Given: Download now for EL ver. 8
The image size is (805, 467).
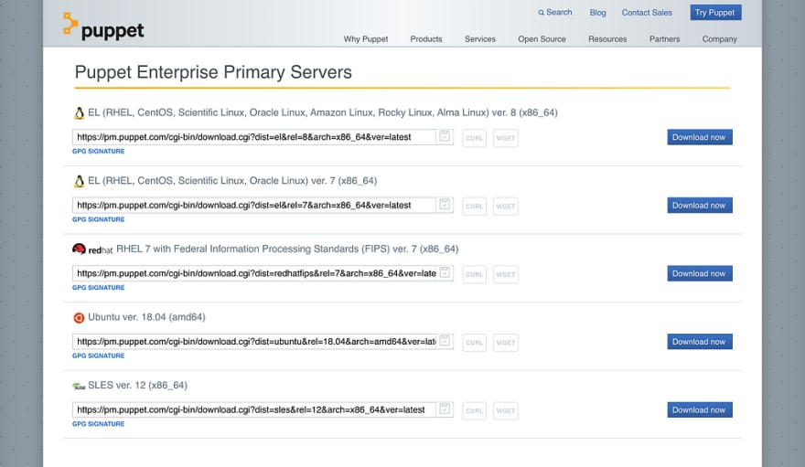Looking at the screenshot, I should (699, 137).
